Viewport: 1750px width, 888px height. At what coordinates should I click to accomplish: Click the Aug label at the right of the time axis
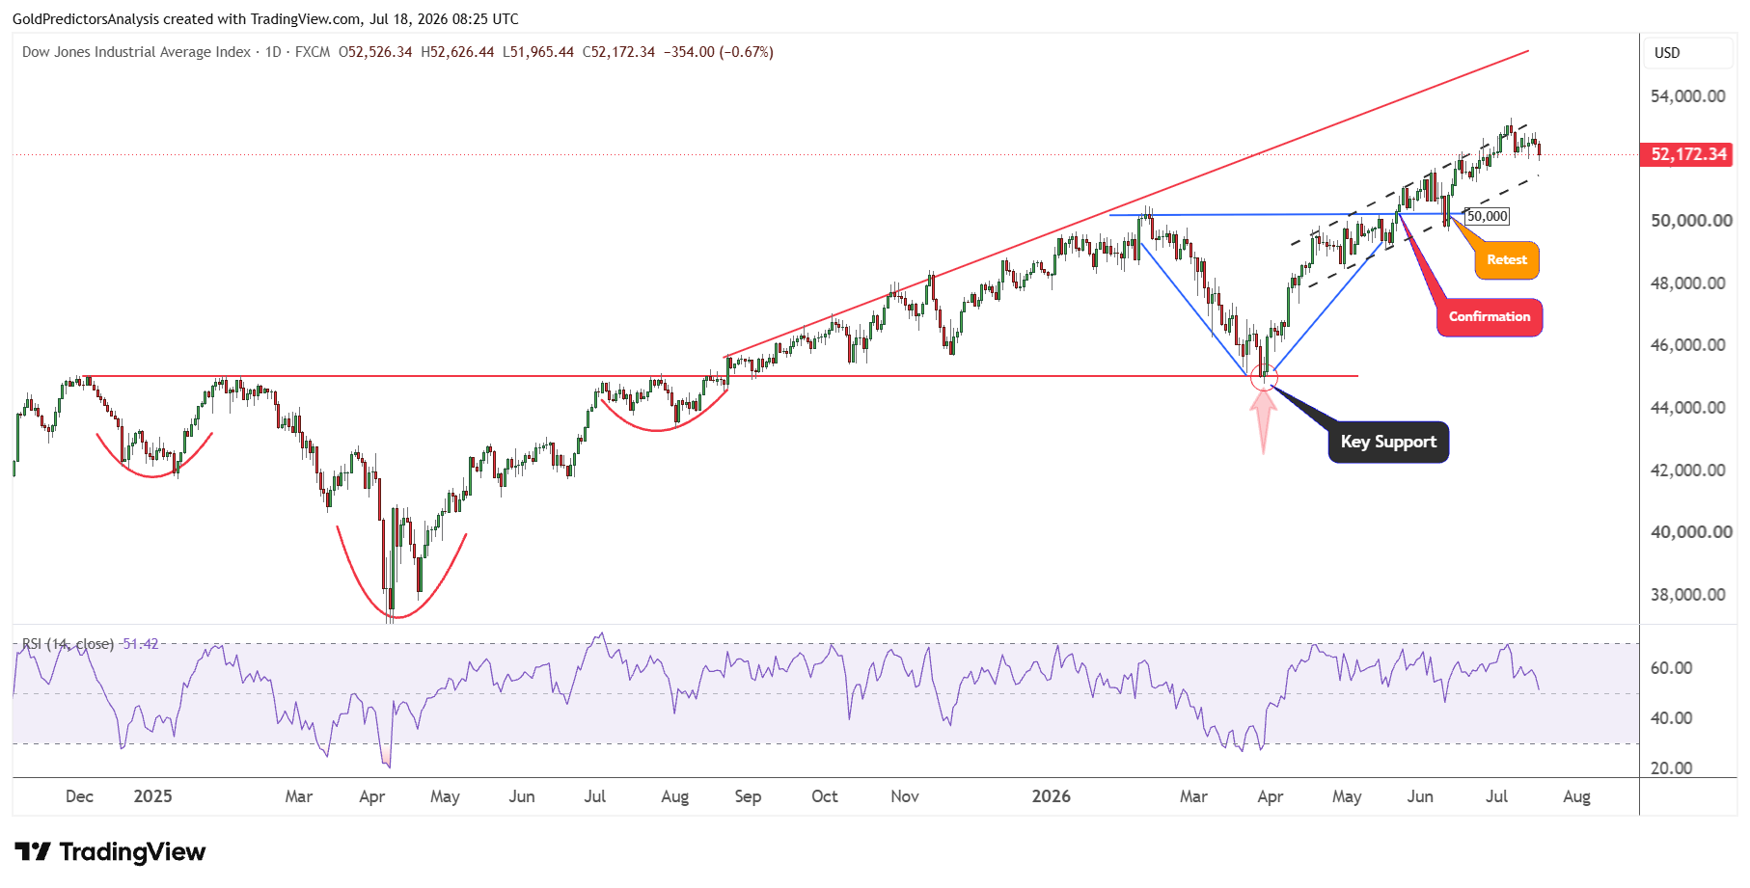pyautogui.click(x=1576, y=796)
